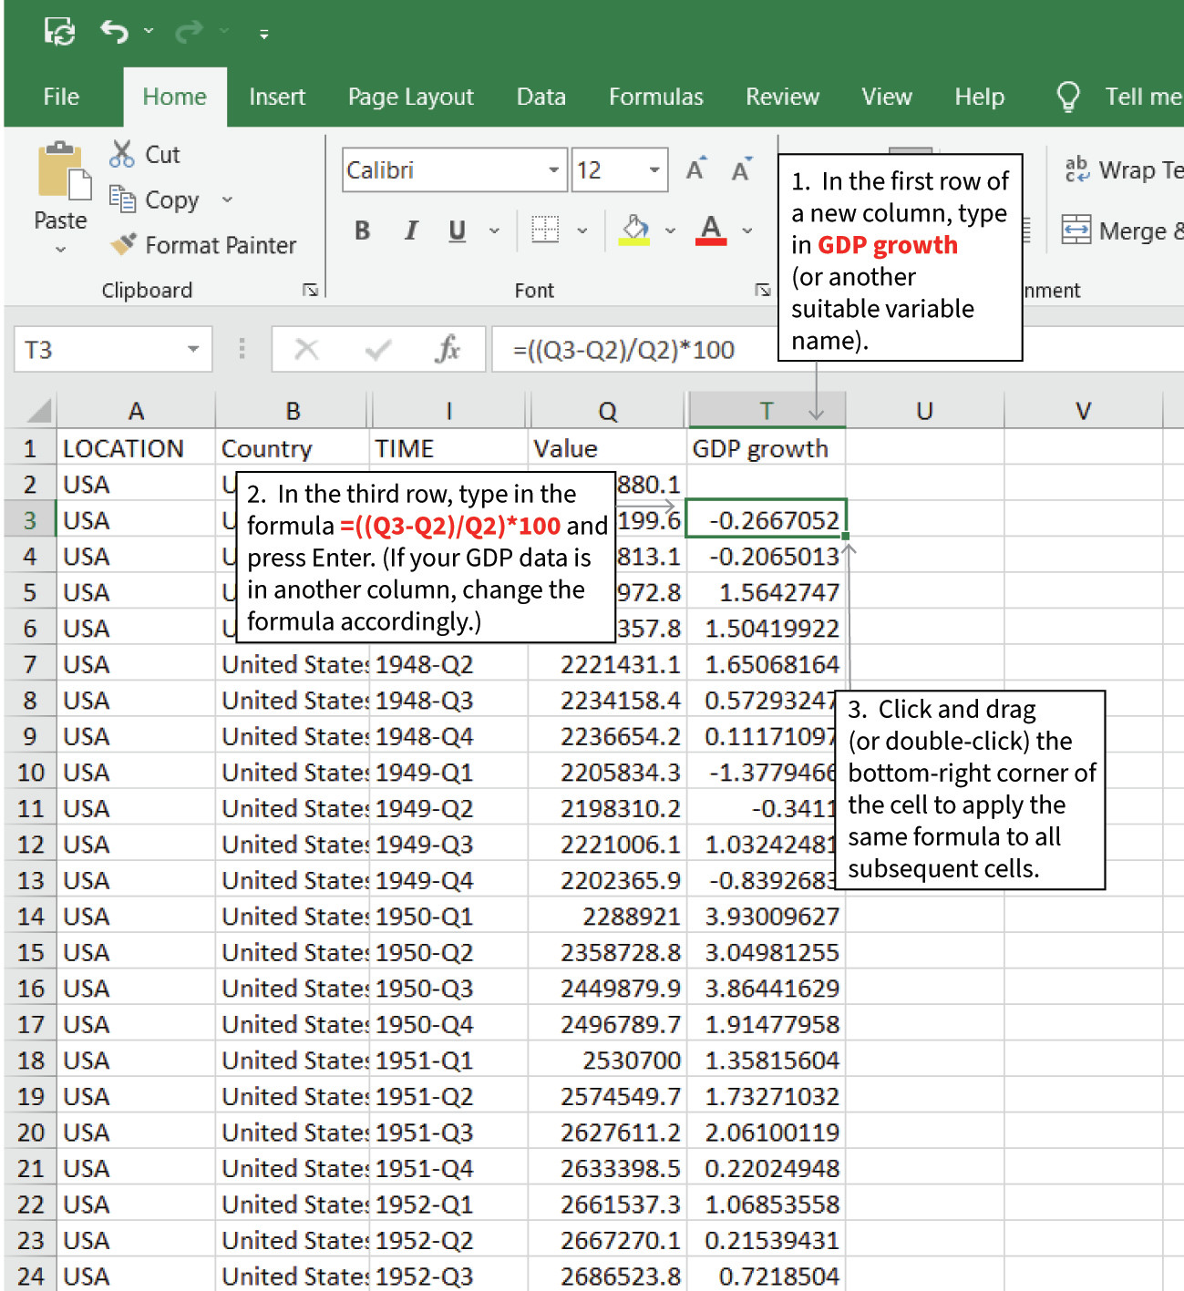The image size is (1184, 1291).
Task: Toggle underline formatting
Action: (456, 230)
